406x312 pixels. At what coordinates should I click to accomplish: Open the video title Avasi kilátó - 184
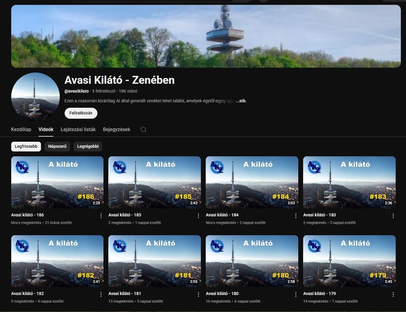[222, 215]
